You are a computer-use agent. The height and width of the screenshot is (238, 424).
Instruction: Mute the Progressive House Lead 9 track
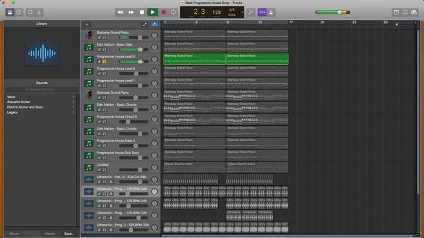point(99,73)
